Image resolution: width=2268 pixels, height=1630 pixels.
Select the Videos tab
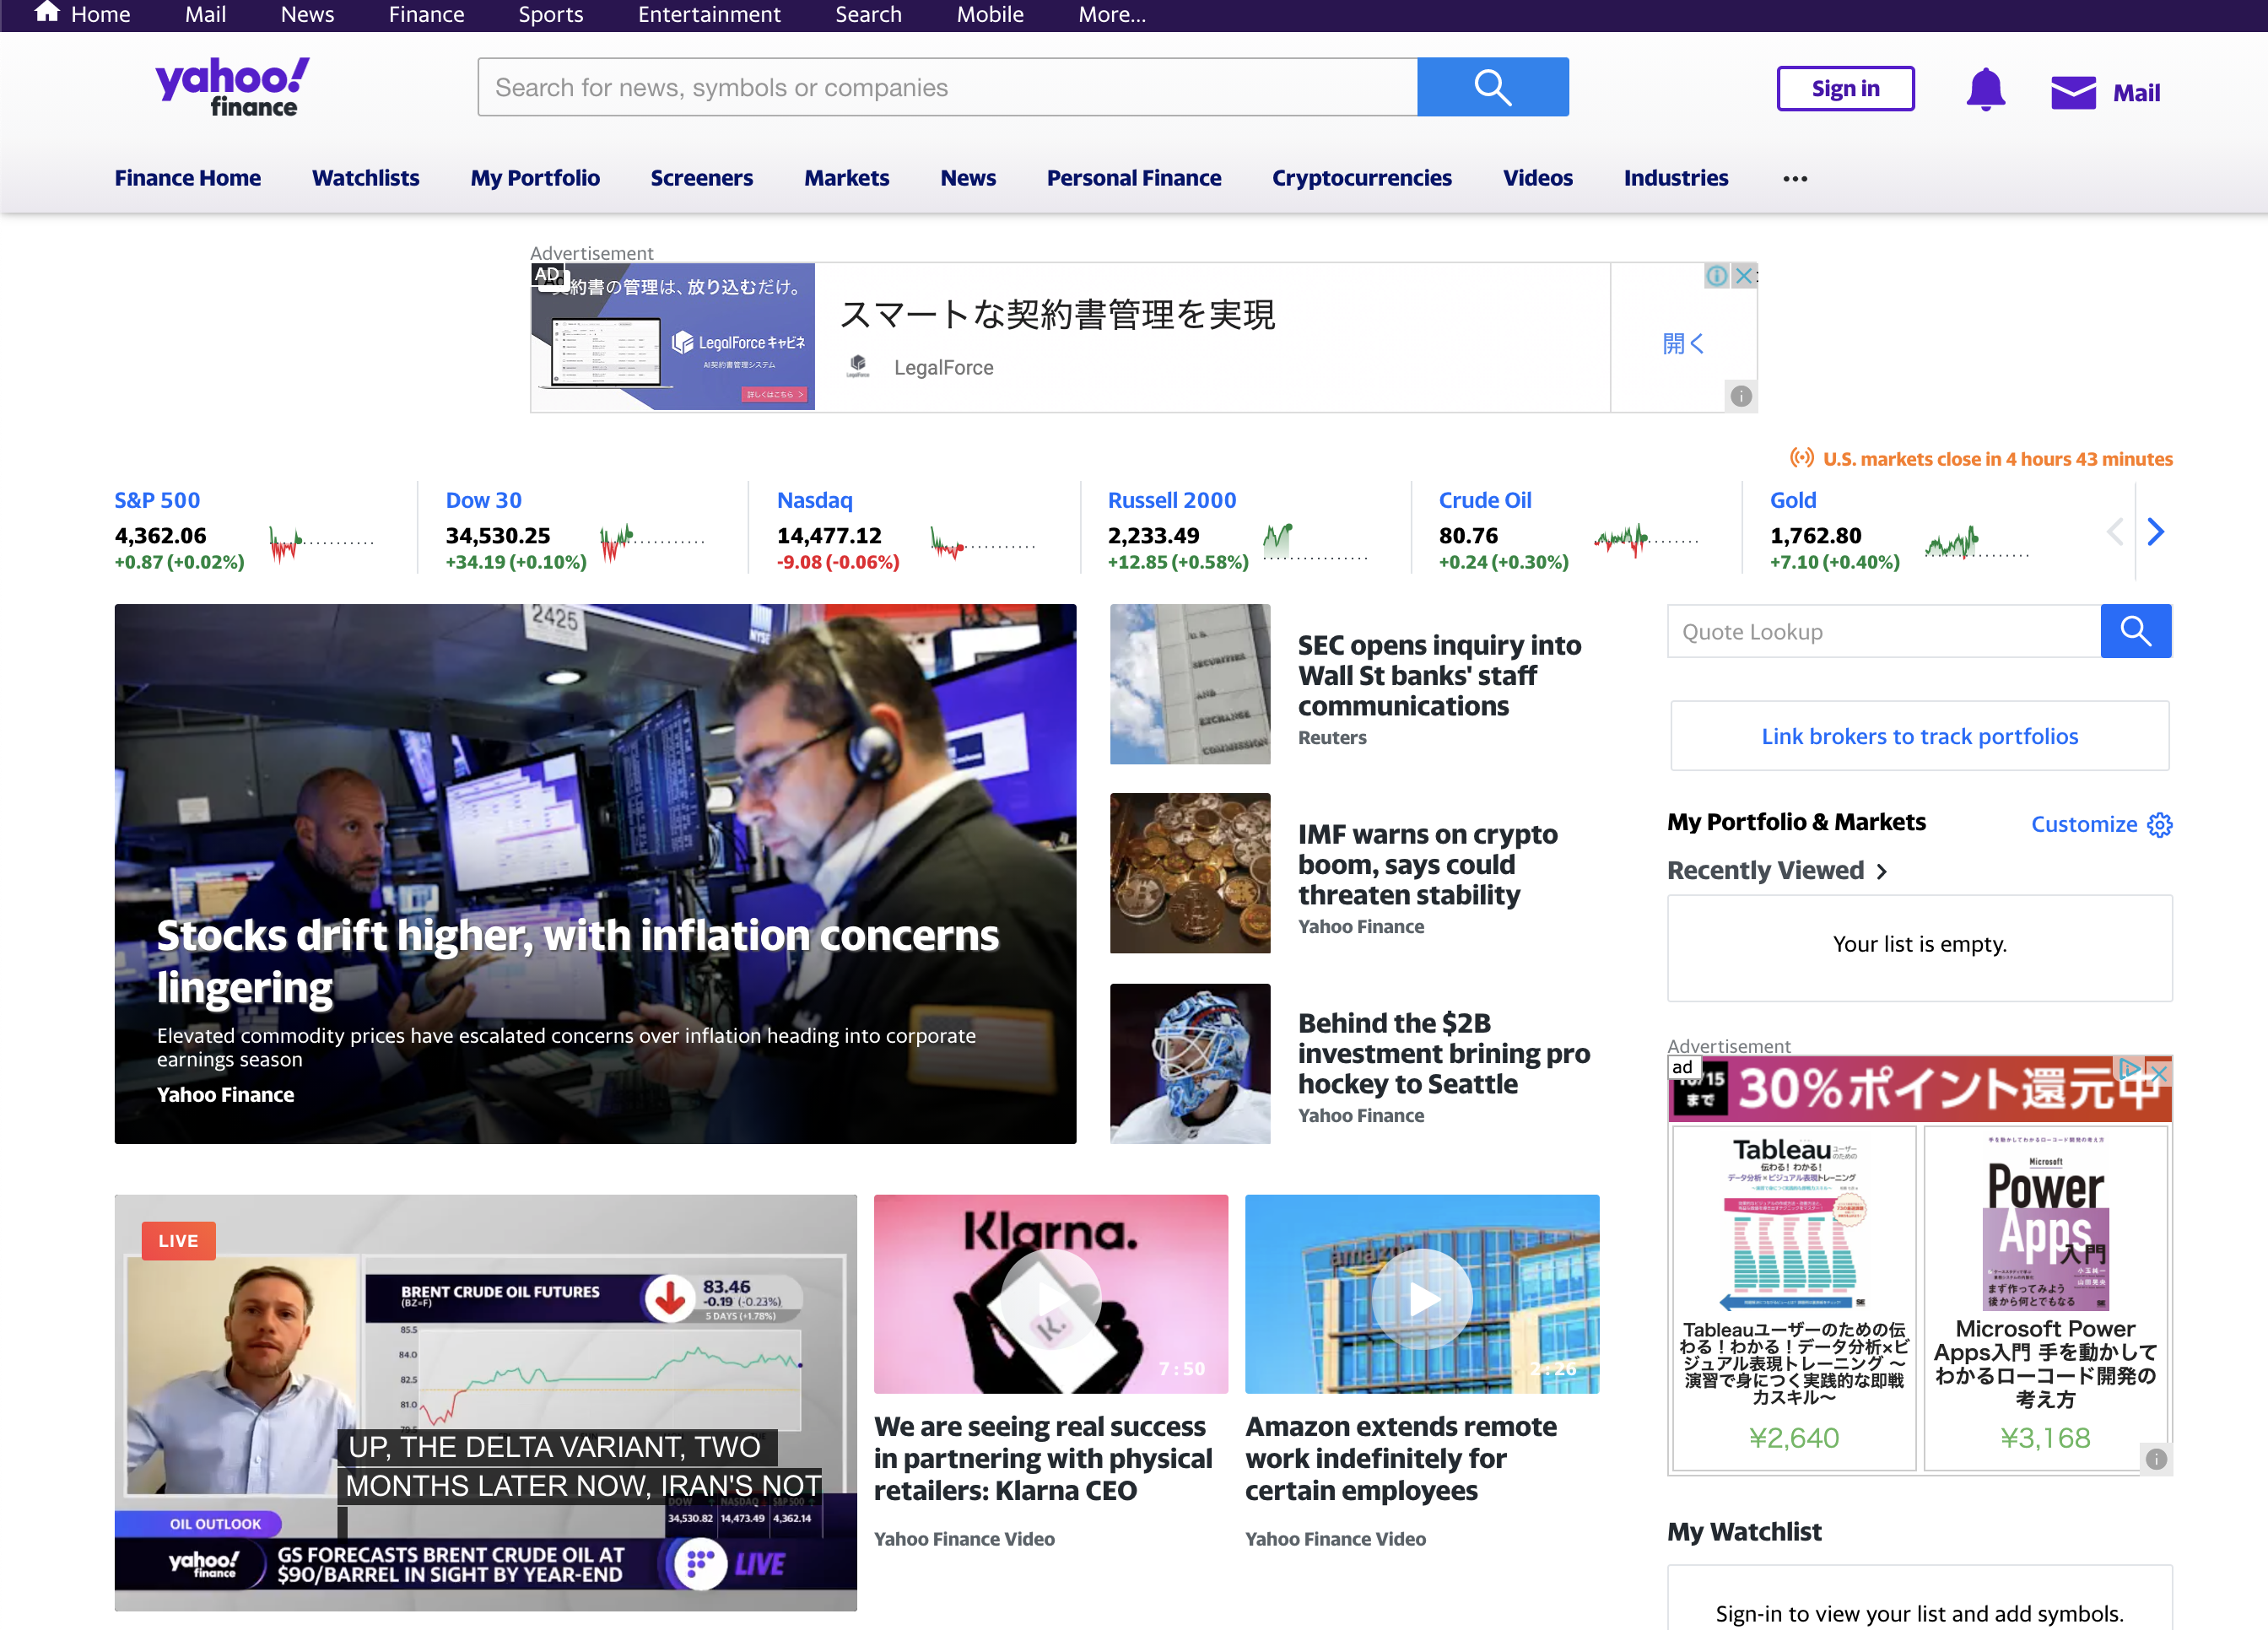coord(1537,178)
